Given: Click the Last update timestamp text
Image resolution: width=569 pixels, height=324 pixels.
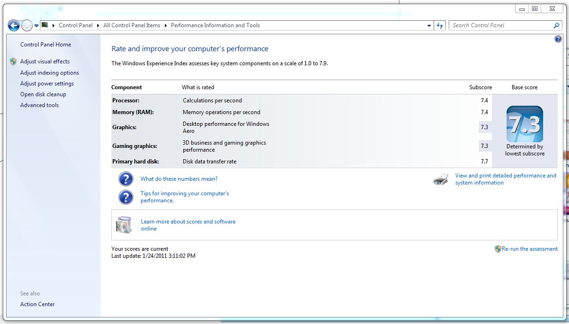Looking at the screenshot, I should pyautogui.click(x=153, y=256).
